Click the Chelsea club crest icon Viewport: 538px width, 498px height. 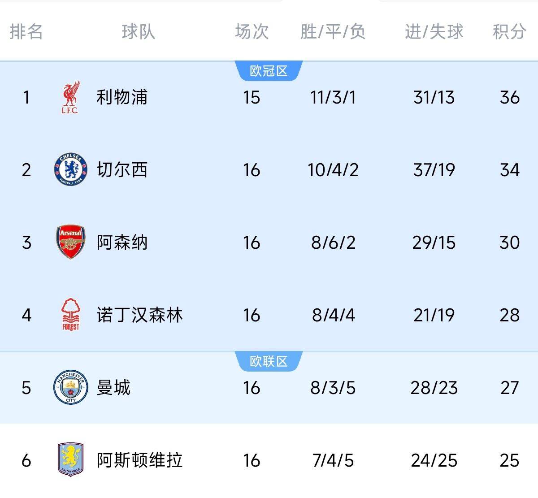click(70, 170)
